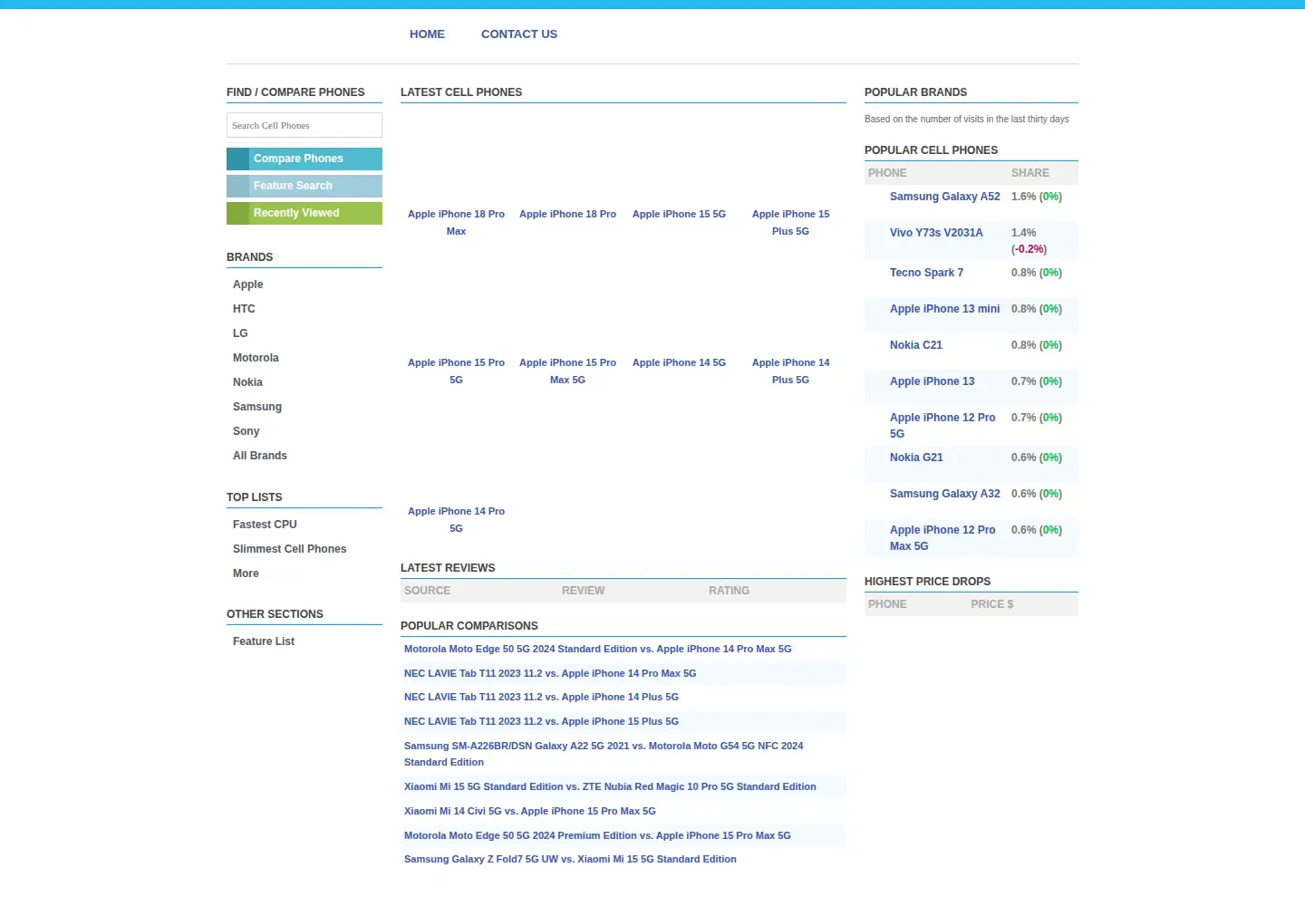1305x906 pixels.
Task: Open Apple iPhone 14 5G listing
Action: [x=679, y=363]
